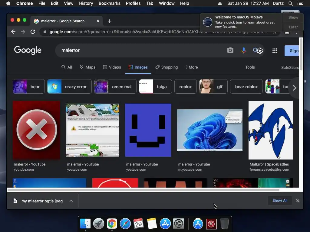The height and width of the screenshot is (232, 310).
Task: Open Notes from the Dock
Action: click(152, 224)
